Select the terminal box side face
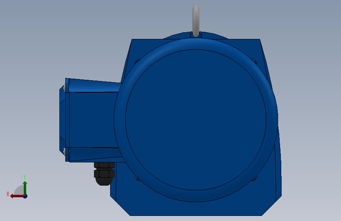Screen dimensions: 341x221 click(94, 120)
